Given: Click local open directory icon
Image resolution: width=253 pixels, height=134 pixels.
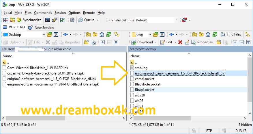Looking at the screenshot, I should (49, 34).
